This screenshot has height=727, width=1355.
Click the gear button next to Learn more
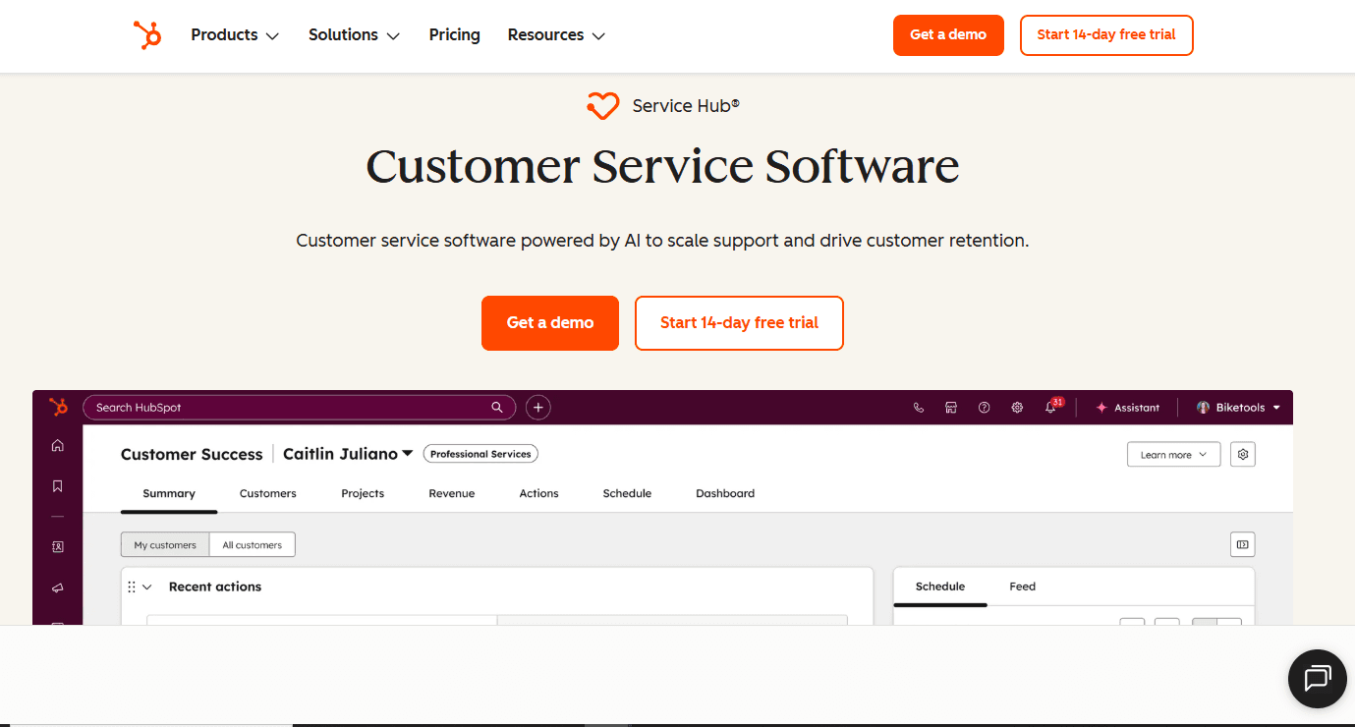(1243, 455)
